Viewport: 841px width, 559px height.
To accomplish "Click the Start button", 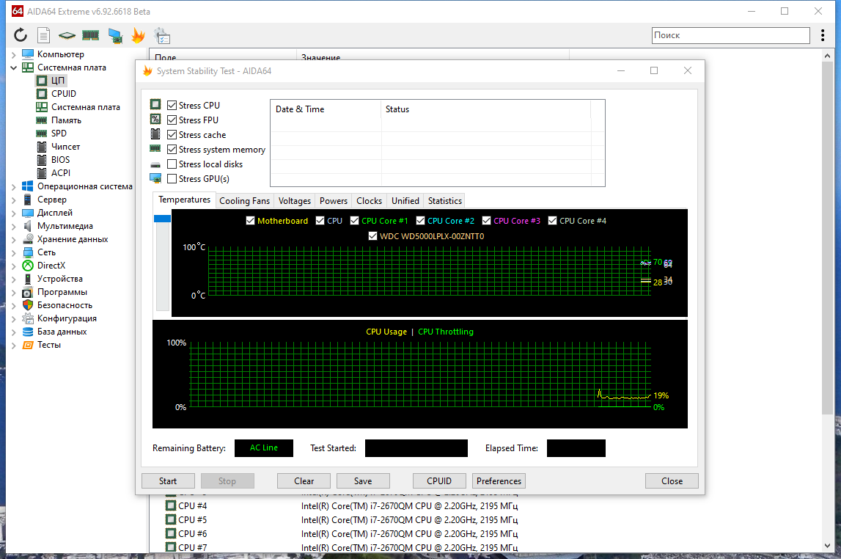I will [x=168, y=481].
